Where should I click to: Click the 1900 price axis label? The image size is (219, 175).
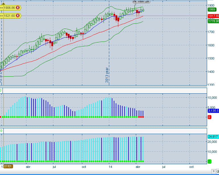pos(211,5)
